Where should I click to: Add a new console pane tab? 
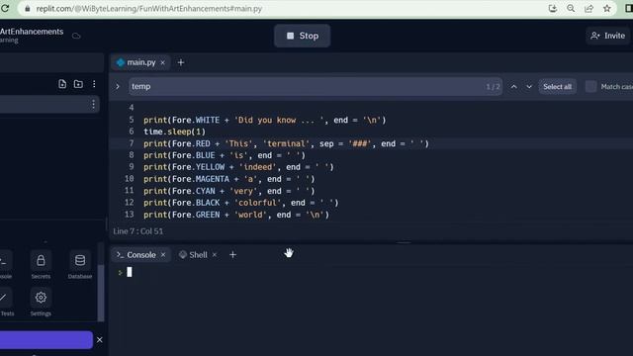tap(232, 255)
